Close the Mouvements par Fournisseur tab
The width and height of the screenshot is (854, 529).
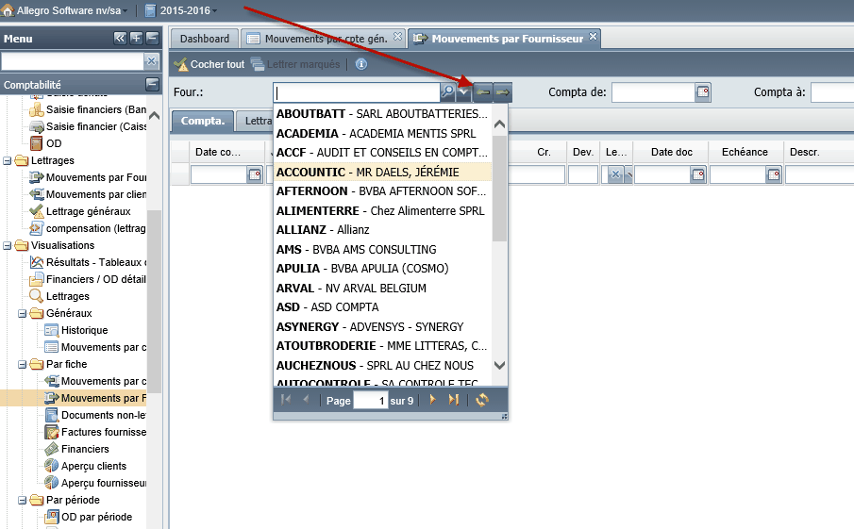pos(594,37)
